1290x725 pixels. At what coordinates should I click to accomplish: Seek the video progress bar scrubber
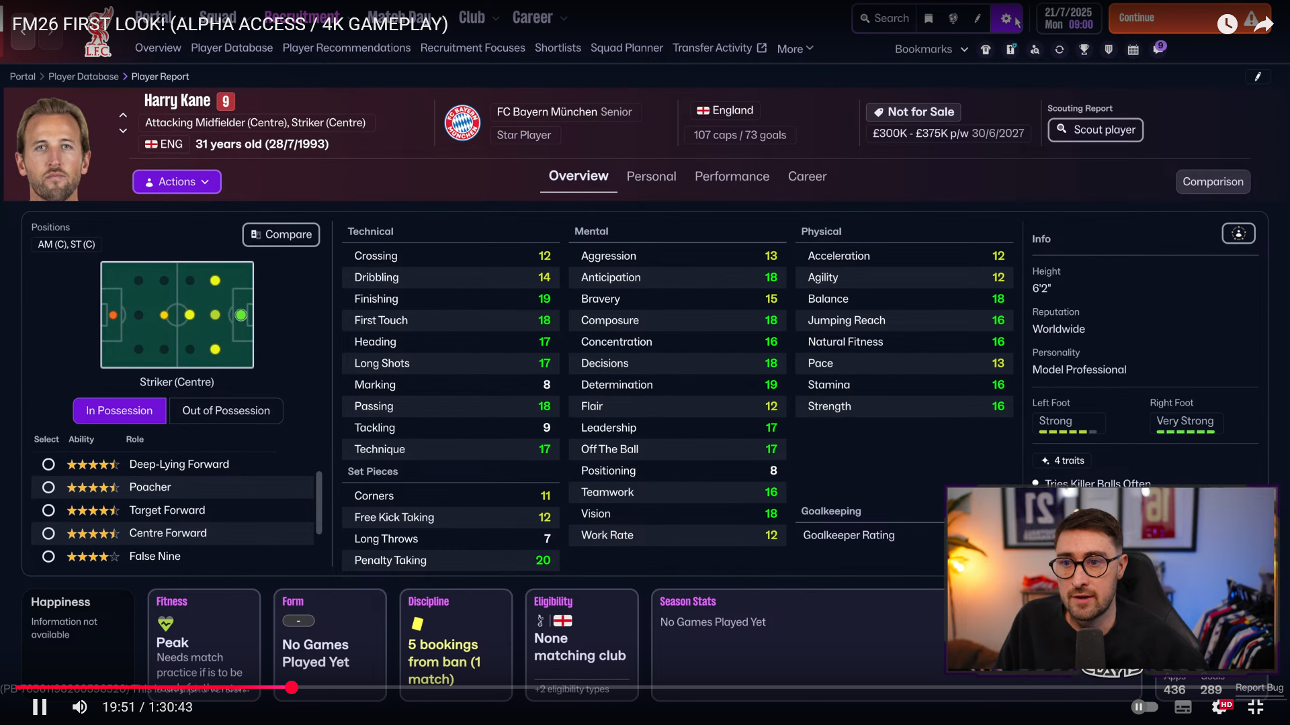pos(291,687)
